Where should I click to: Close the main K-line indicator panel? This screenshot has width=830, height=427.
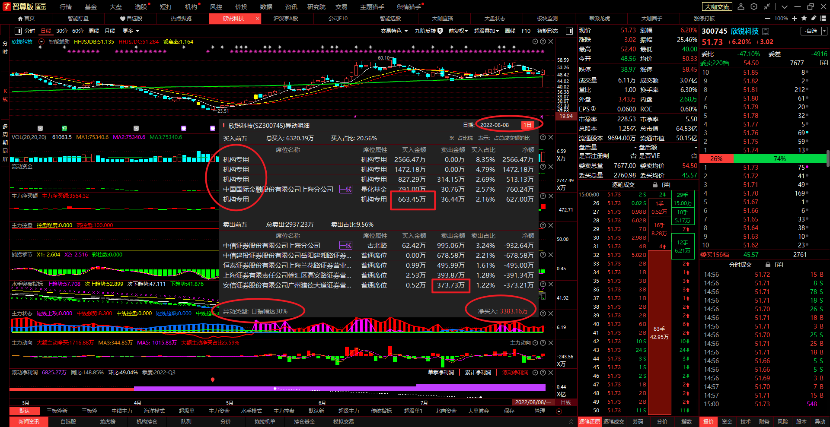coord(551,42)
